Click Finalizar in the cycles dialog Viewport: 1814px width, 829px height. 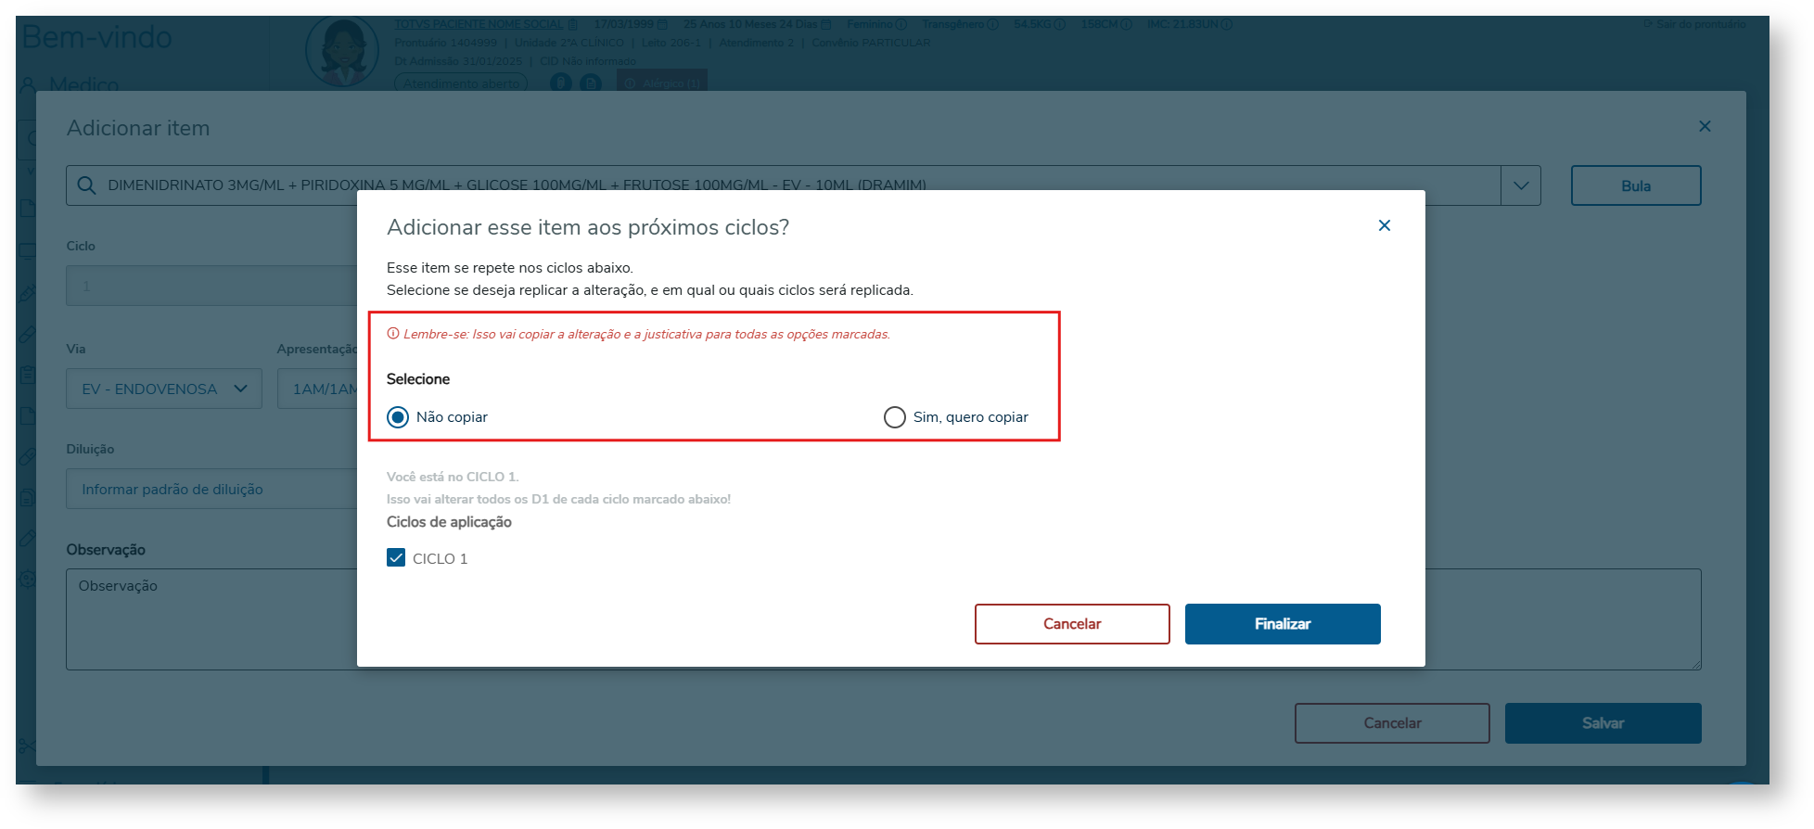coord(1282,624)
